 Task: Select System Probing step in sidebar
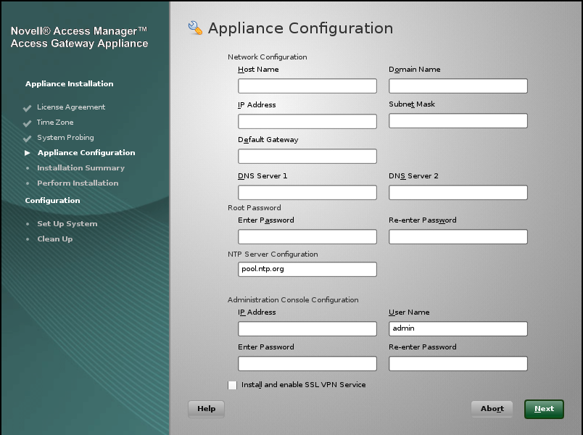coord(65,138)
